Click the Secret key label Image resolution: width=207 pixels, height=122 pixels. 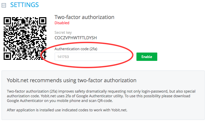63,33
